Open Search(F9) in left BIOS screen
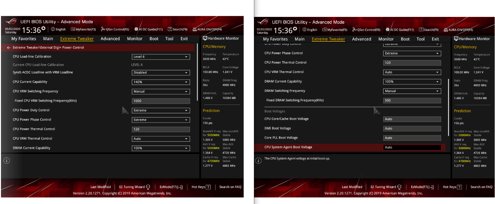Viewport: 495px width, 204px height. tap(177, 29)
